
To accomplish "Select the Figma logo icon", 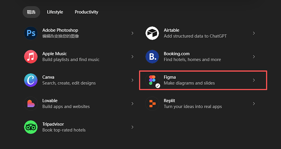I will (152, 80).
